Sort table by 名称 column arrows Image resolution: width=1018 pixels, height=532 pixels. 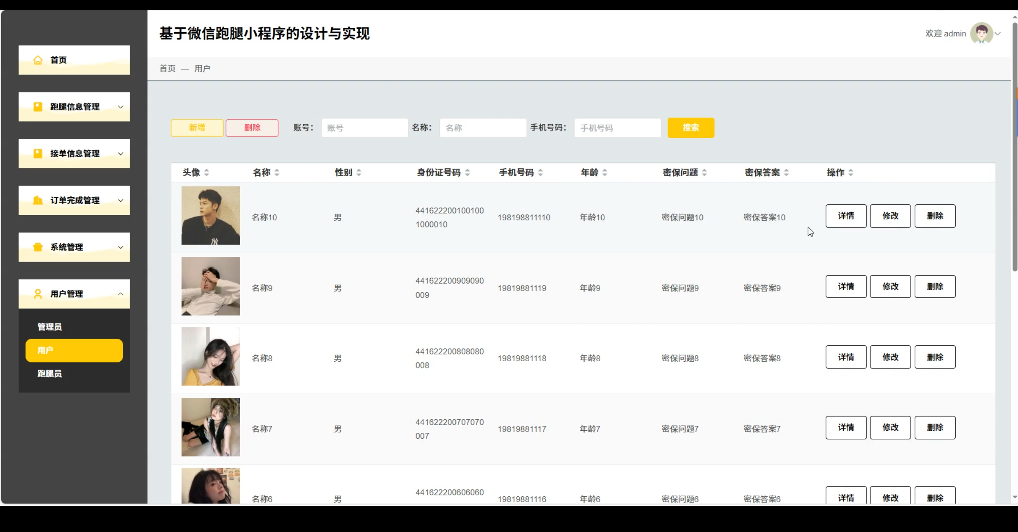tap(277, 172)
